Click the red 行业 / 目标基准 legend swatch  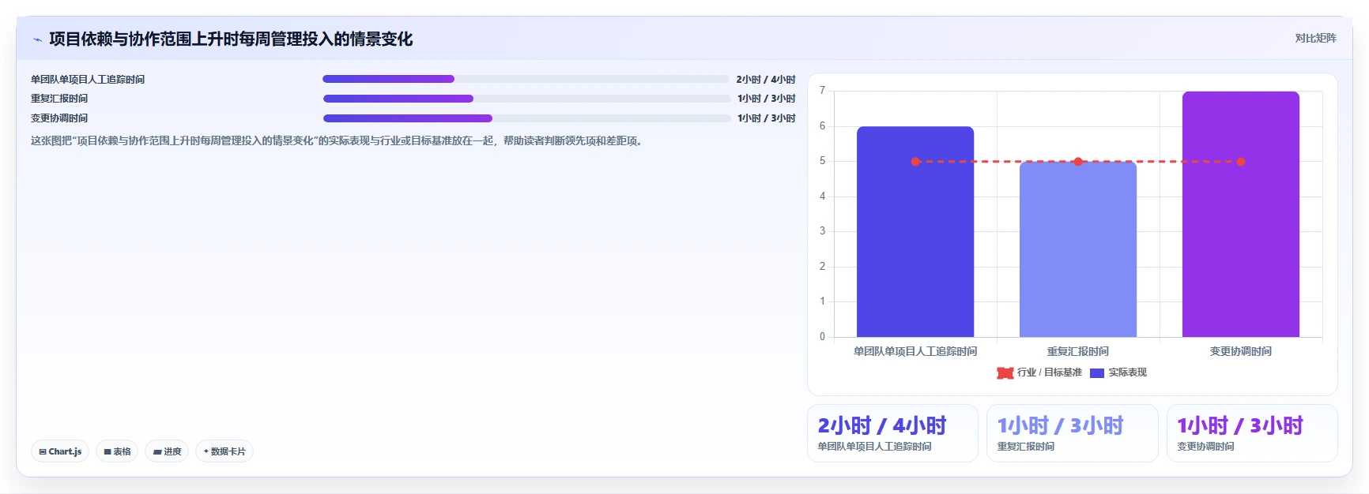point(1005,373)
